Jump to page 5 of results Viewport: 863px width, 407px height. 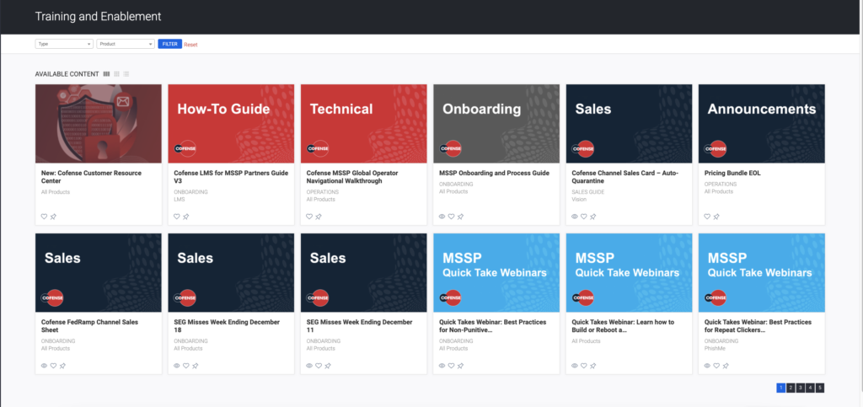tap(820, 388)
